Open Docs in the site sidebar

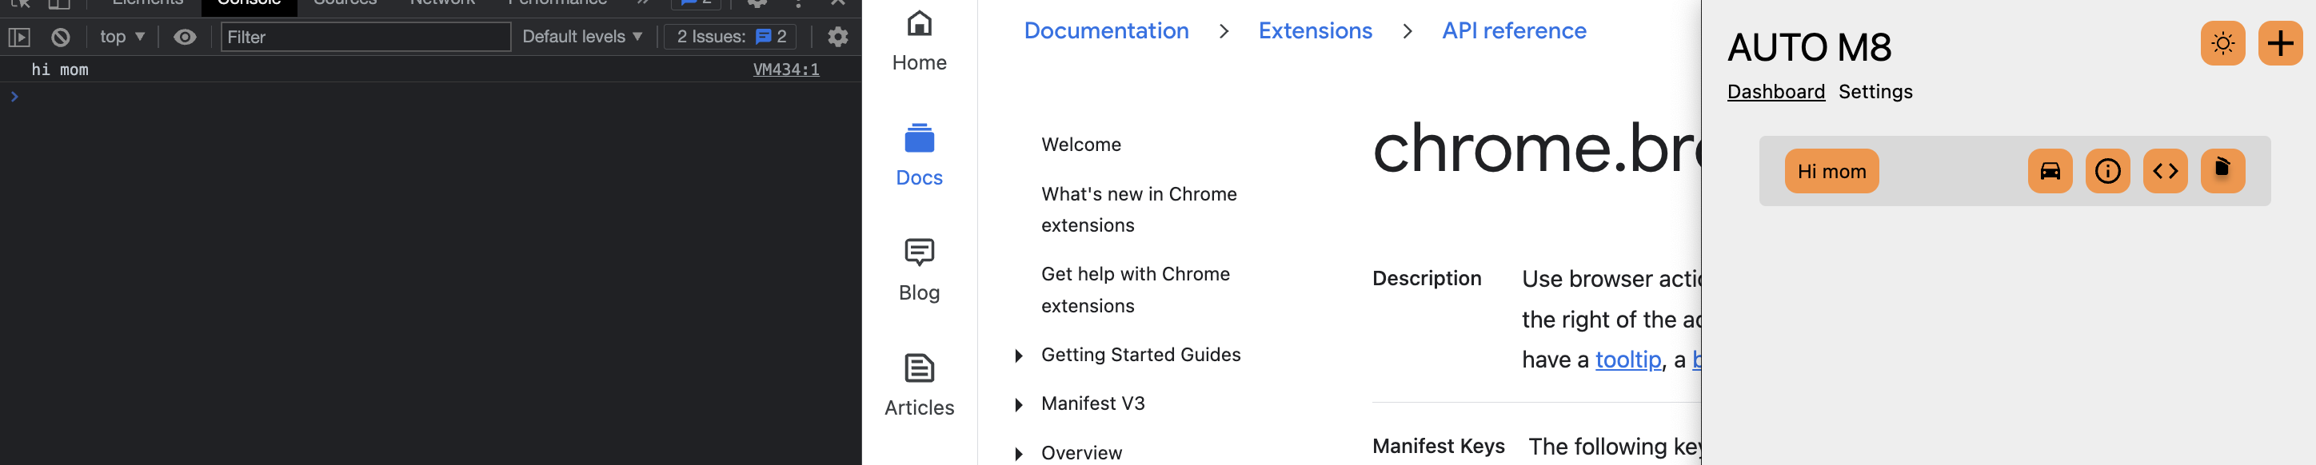[919, 155]
